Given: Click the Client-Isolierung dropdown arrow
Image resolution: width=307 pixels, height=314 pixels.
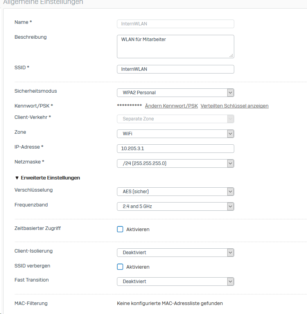Looking at the screenshot, I should (230, 253).
